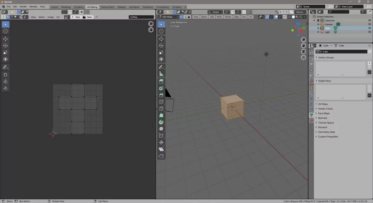Image resolution: width=373 pixels, height=203 pixels.
Task: Switch to solid viewport shading
Action: pos(293,17)
